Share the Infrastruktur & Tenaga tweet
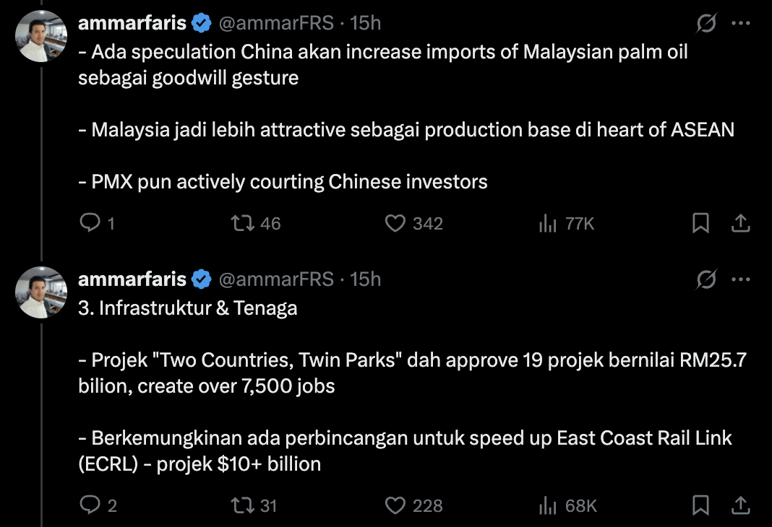Viewport: 772px width, 527px height. [x=740, y=505]
